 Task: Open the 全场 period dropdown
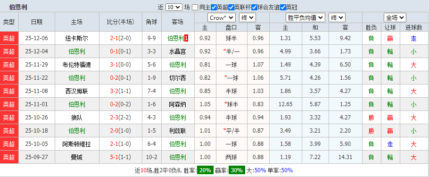395,18
